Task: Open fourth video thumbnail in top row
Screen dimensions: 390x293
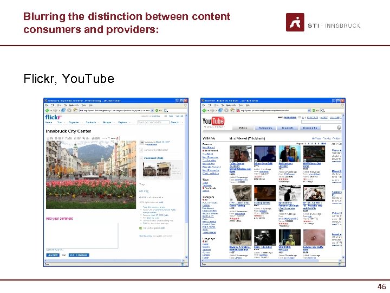Action: (314, 154)
